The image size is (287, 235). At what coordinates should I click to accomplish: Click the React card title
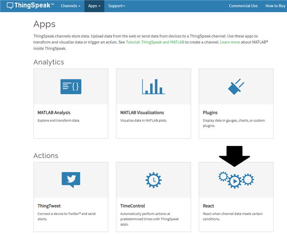(x=208, y=206)
